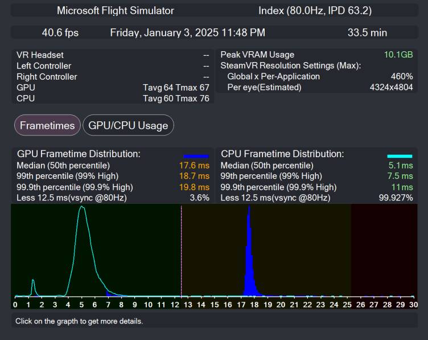This screenshot has width=428, height=340.
Task: Click the 18 tick on the graph axis
Action: pyautogui.click(x=254, y=305)
